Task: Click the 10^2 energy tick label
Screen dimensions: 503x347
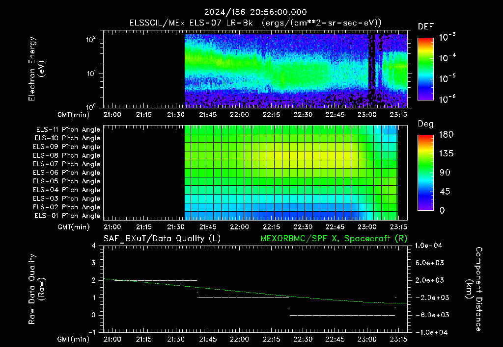Action: coord(91,40)
